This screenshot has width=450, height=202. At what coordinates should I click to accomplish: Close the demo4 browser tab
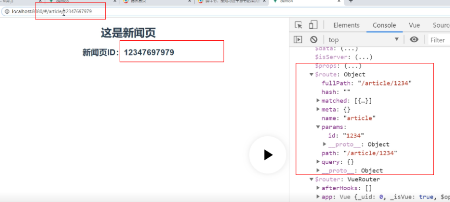coord(340,1)
